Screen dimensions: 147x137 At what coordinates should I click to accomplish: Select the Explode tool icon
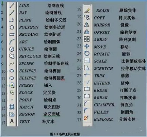(87, 118)
